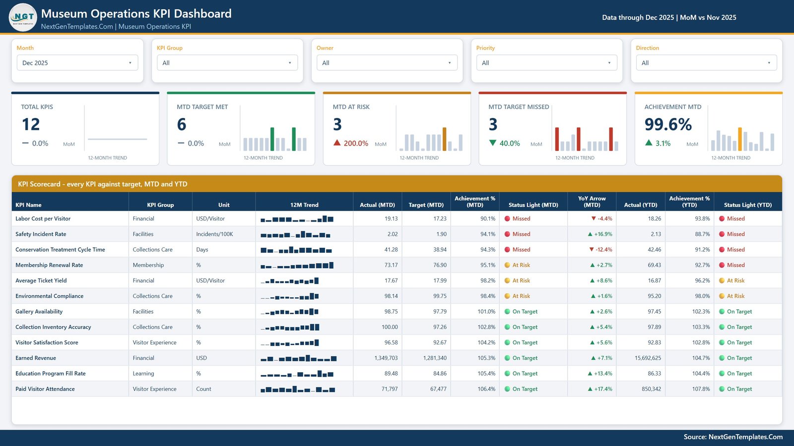The height and width of the screenshot is (446, 794).
Task: Open the Priority filter dropdown
Action: click(547, 63)
